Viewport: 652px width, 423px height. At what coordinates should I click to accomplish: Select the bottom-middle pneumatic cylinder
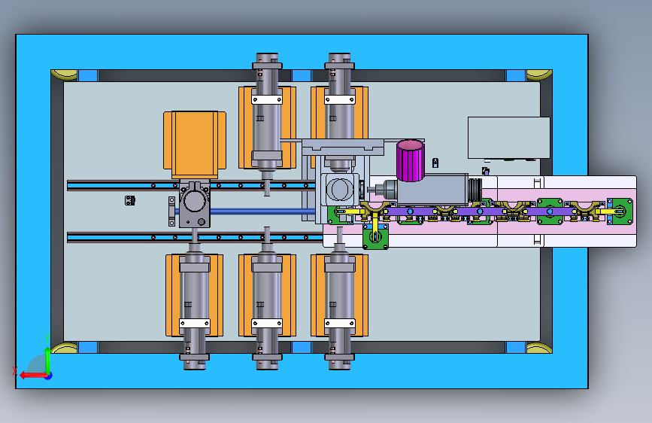267,299
